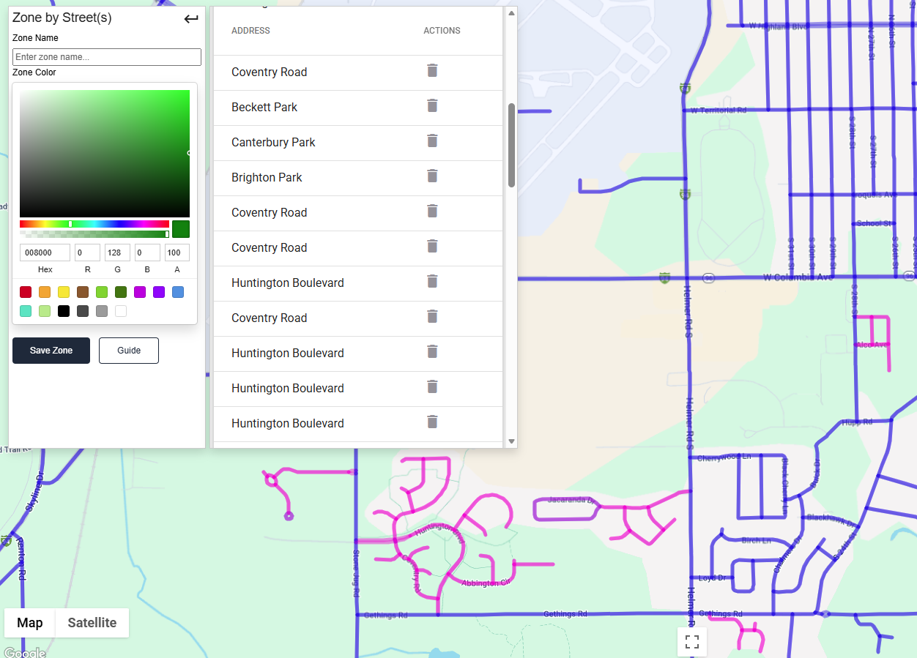
Task: Switch to Satellite map view
Action: (92, 623)
